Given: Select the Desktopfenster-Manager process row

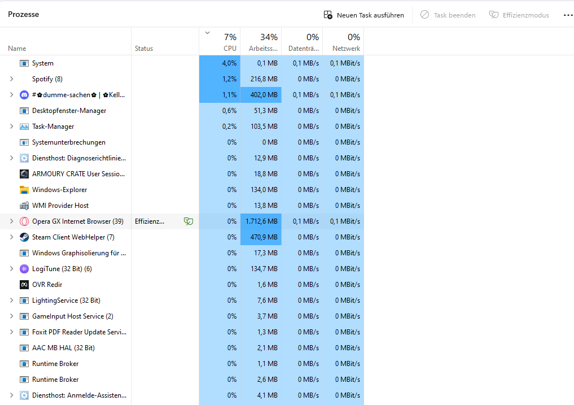Looking at the screenshot, I should click(x=68, y=110).
